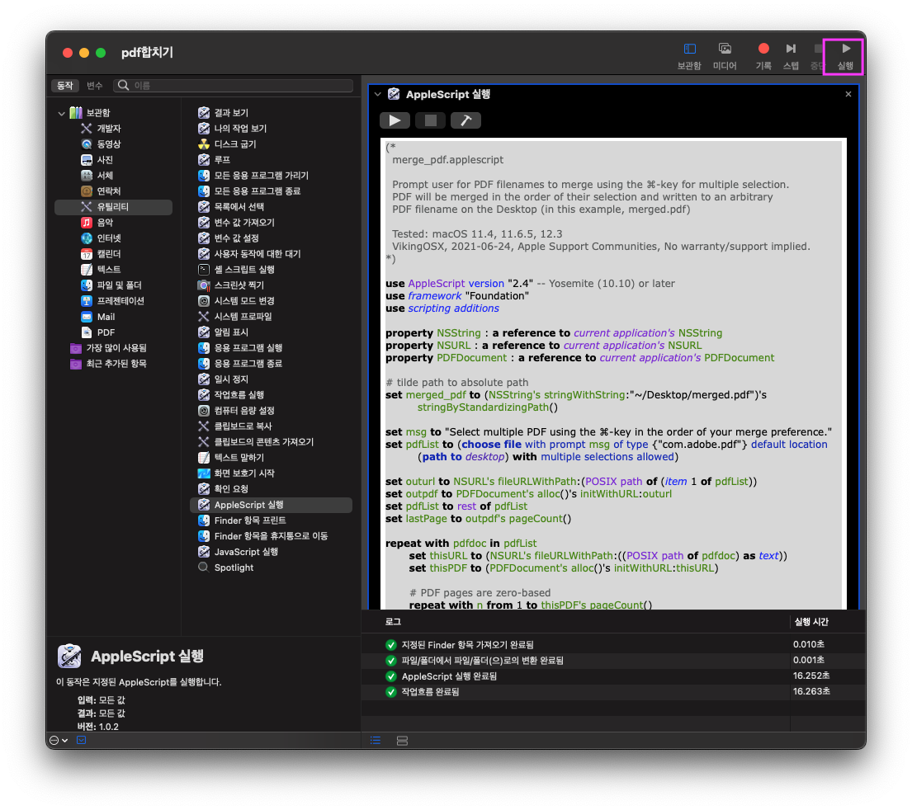Screen dimensions: 912x810
Task: Toggle the description pane visibility
Action: click(82, 741)
